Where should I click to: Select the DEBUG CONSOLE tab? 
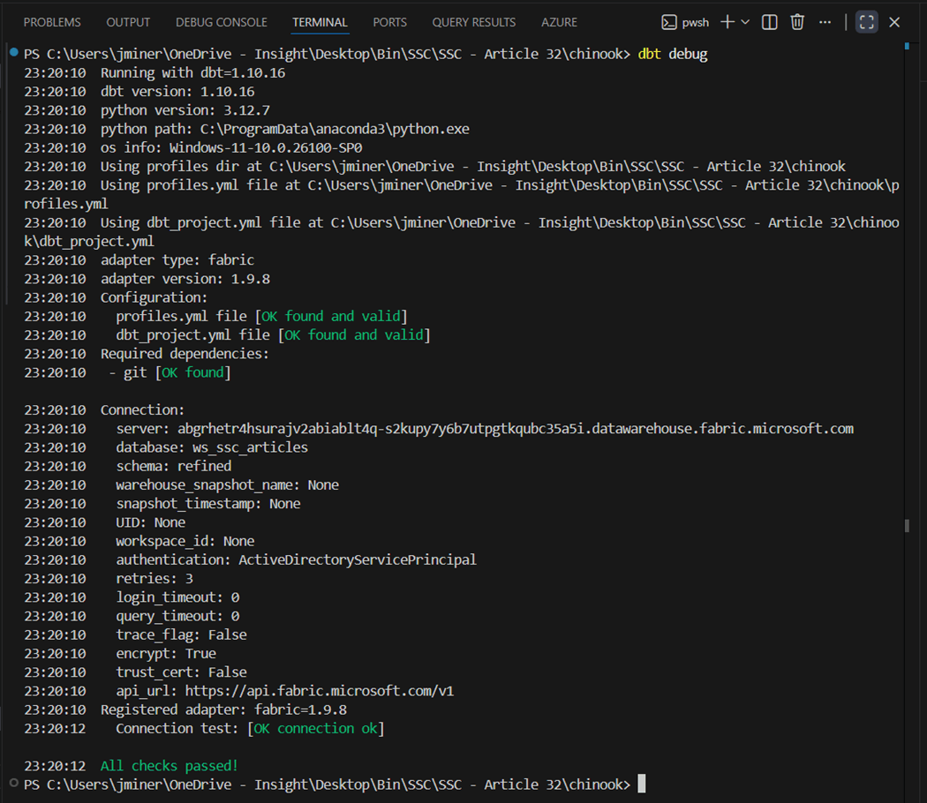(221, 22)
